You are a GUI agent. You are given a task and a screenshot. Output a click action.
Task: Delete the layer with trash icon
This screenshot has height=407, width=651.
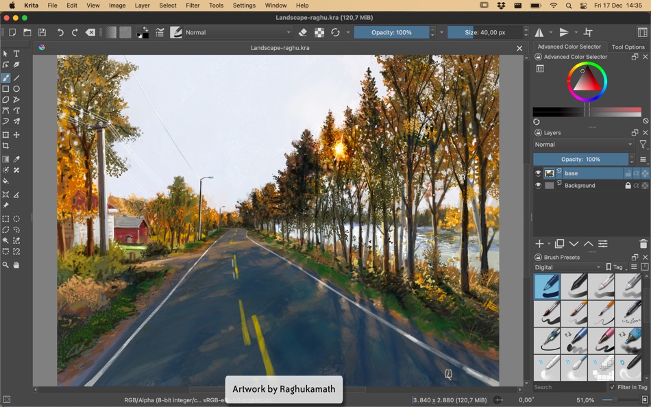643,244
